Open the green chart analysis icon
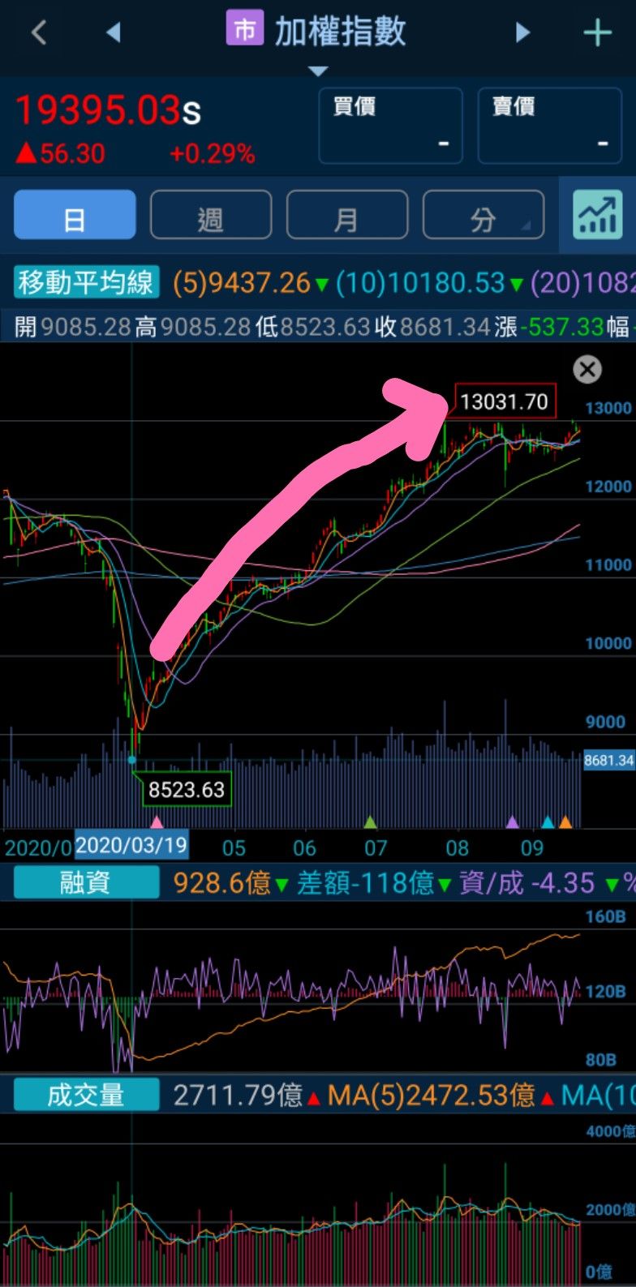Image resolution: width=636 pixels, height=1287 pixels. coord(598,215)
